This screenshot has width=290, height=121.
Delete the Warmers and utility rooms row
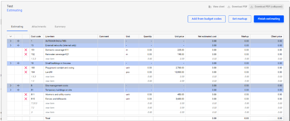click(26, 95)
